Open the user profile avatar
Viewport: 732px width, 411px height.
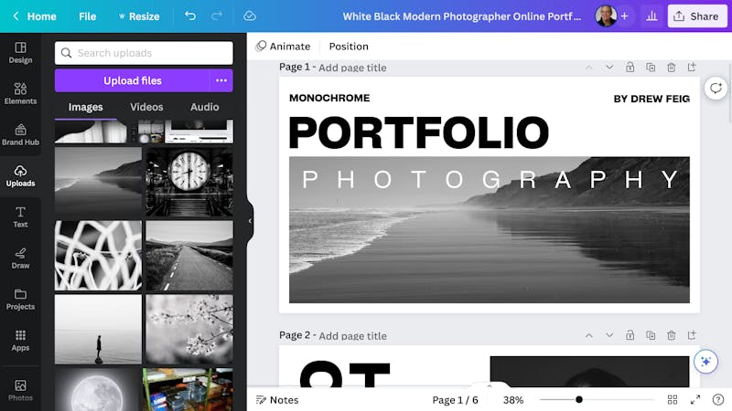(606, 16)
